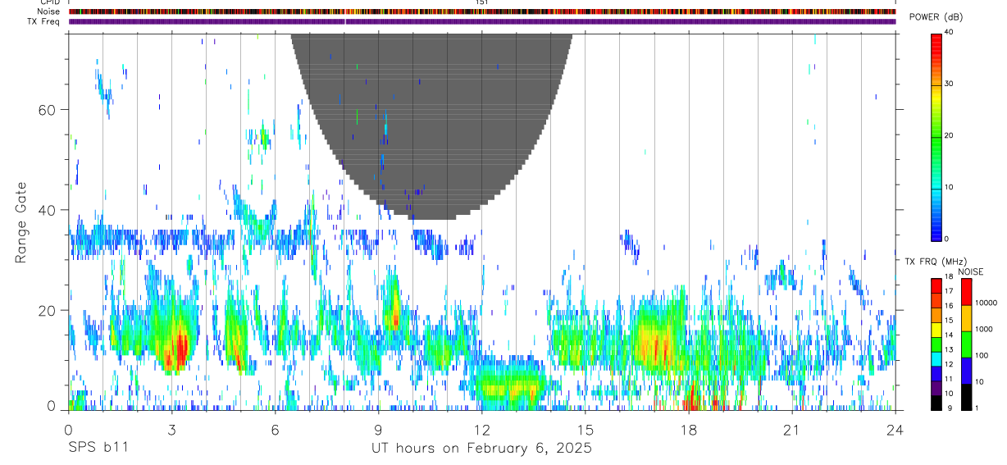Click x-axis tick label '6'

pos(275,430)
